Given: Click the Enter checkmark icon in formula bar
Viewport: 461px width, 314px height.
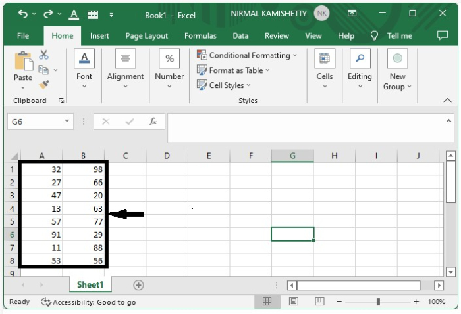Looking at the screenshot, I should click(130, 122).
